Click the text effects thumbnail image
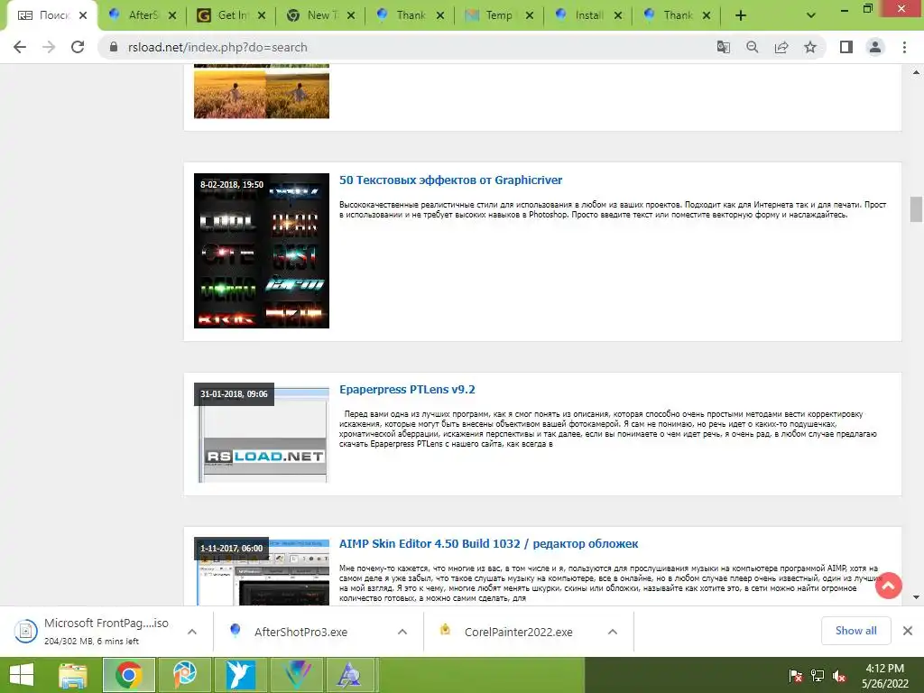 [262, 251]
